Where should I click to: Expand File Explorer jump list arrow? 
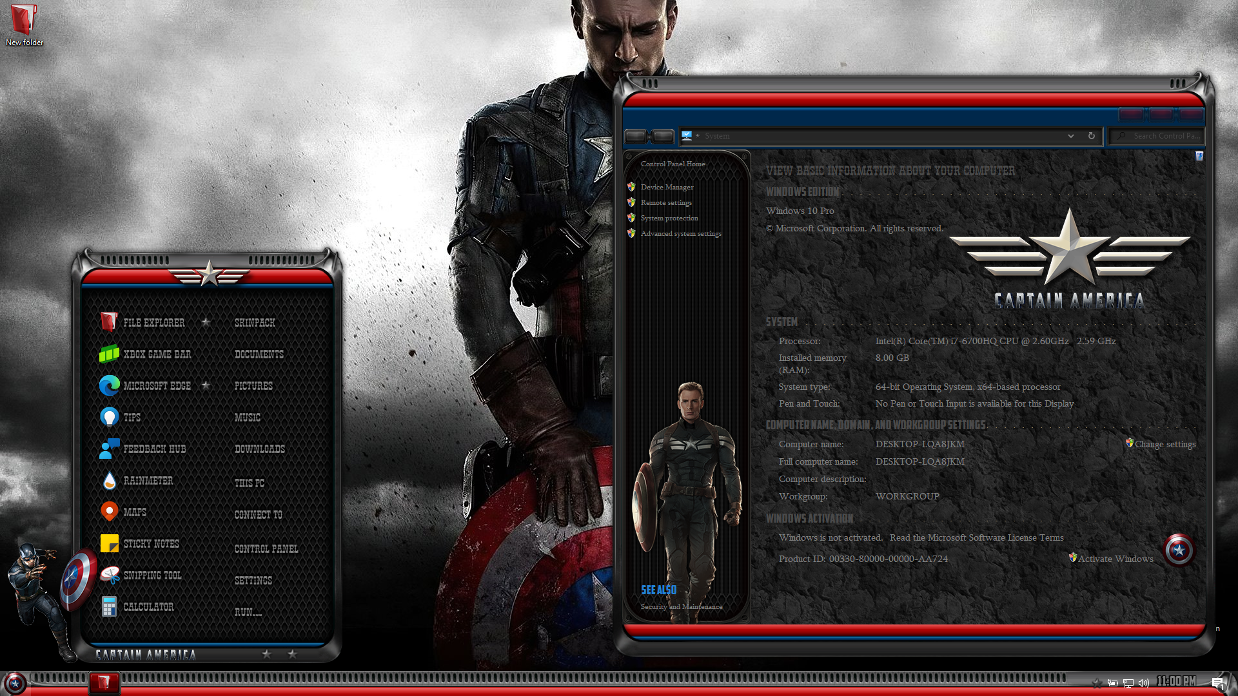[x=206, y=322]
